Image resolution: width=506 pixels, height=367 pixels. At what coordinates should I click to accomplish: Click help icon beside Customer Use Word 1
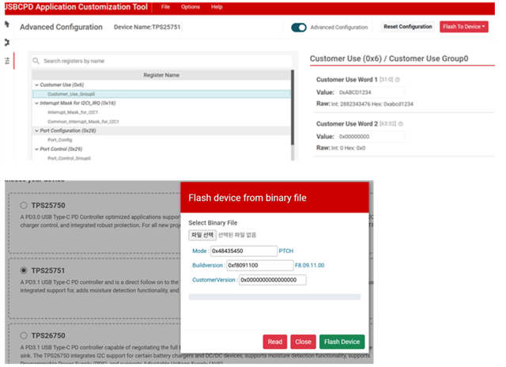point(398,80)
